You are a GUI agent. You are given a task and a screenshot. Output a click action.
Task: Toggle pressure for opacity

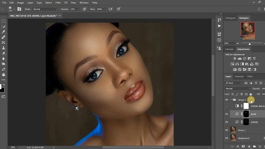click(x=84, y=9)
